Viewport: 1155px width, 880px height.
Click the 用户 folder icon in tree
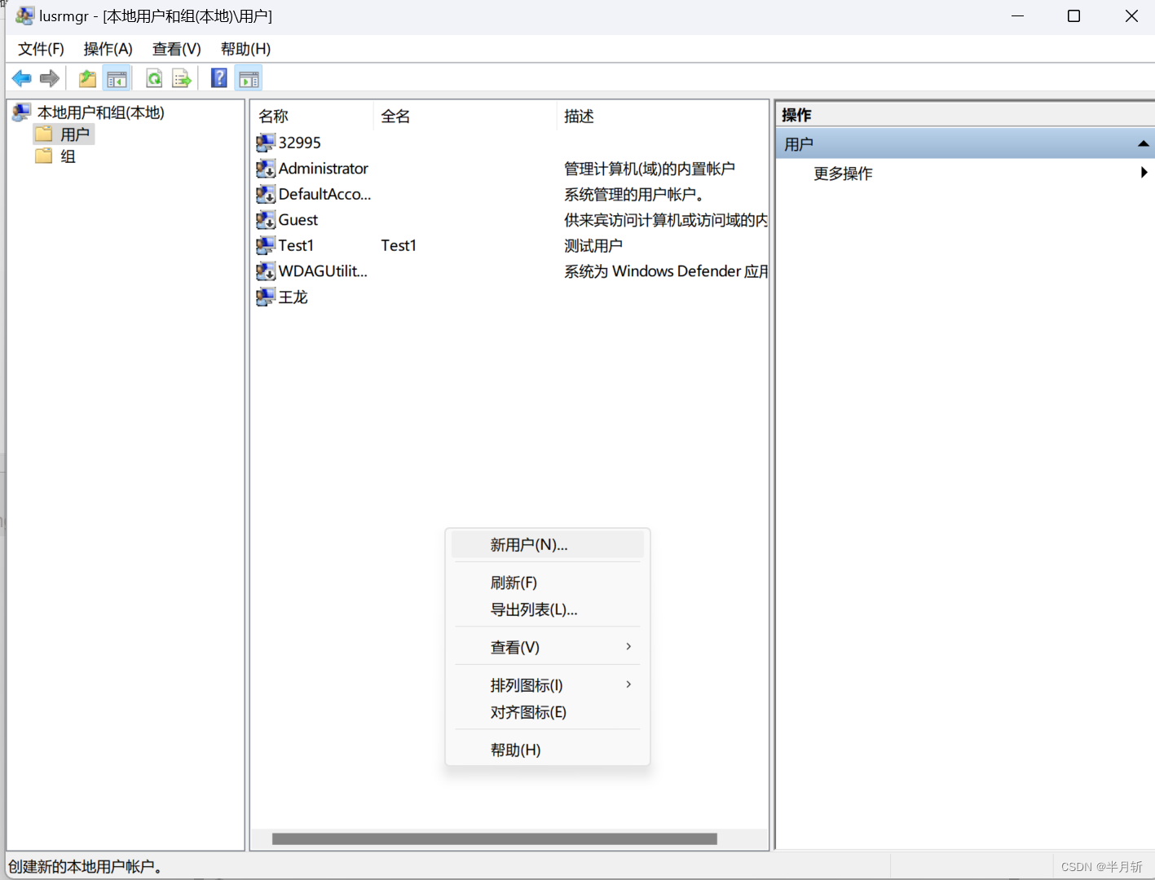[x=44, y=134]
